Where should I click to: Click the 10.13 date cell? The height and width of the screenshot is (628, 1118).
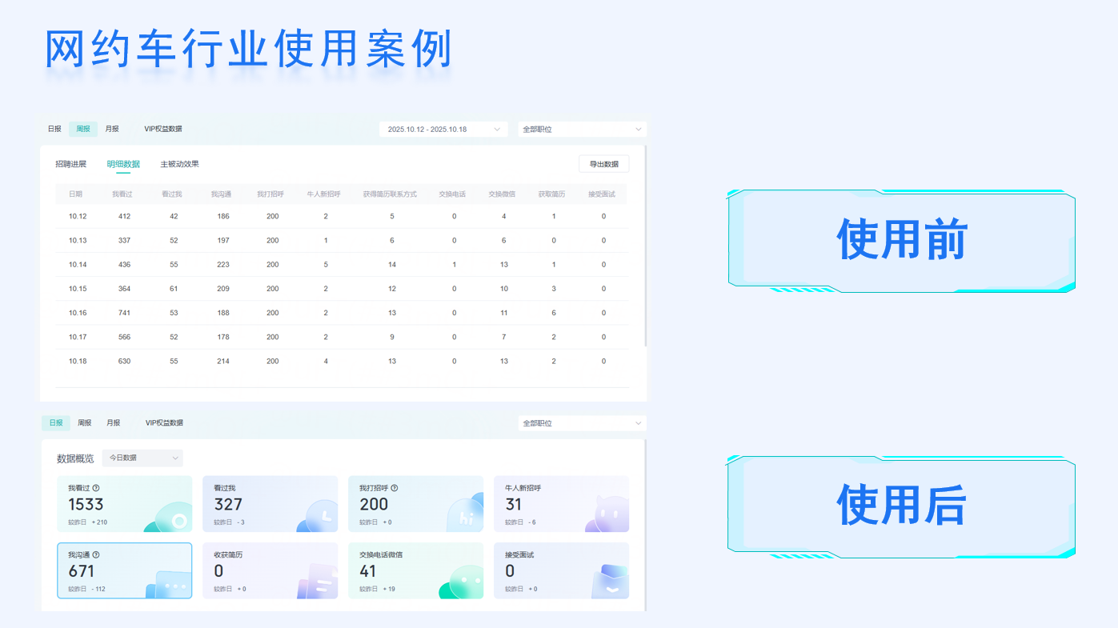coord(78,241)
